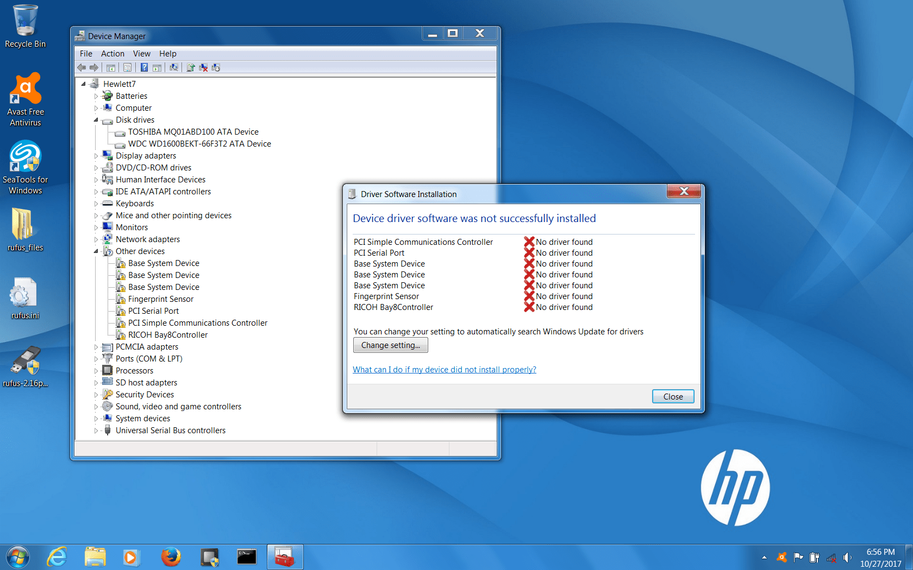Navigate back using the toolbar arrow

tap(82, 67)
